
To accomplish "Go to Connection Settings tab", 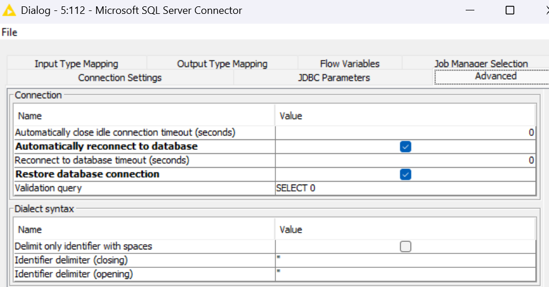I will (120, 78).
